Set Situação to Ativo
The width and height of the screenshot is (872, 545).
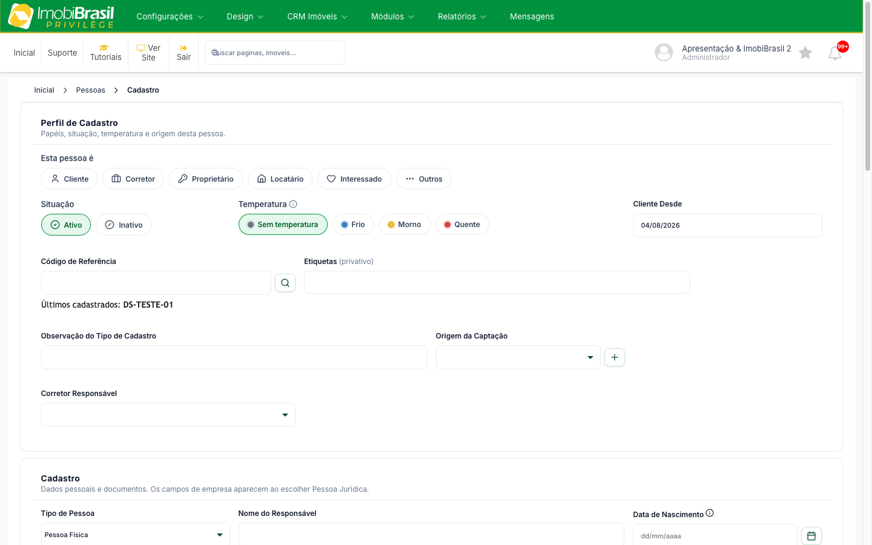tap(66, 225)
